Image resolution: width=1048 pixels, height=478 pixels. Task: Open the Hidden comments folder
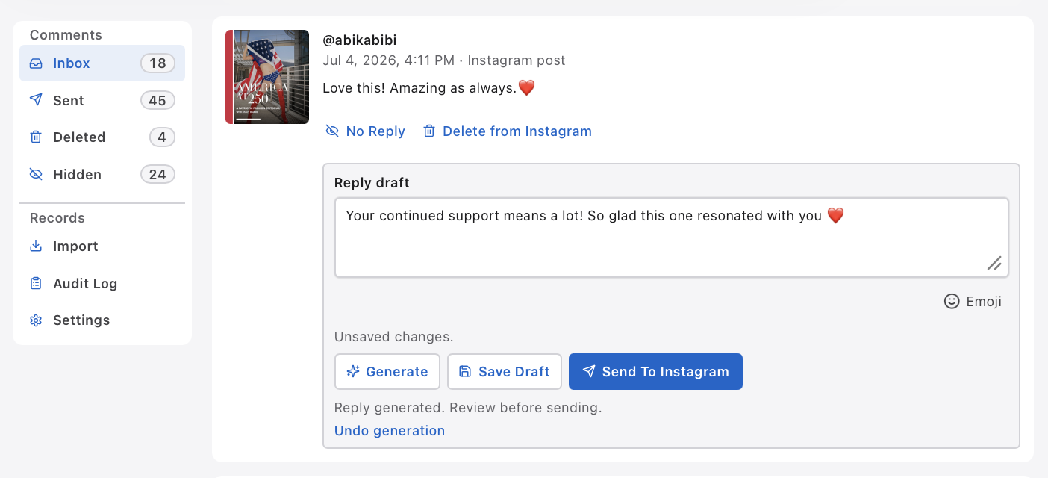click(102, 174)
